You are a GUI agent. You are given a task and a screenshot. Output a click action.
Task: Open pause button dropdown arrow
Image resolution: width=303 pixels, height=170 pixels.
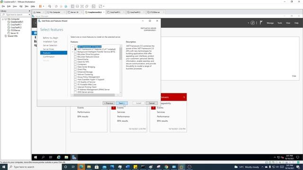coord(44,6)
